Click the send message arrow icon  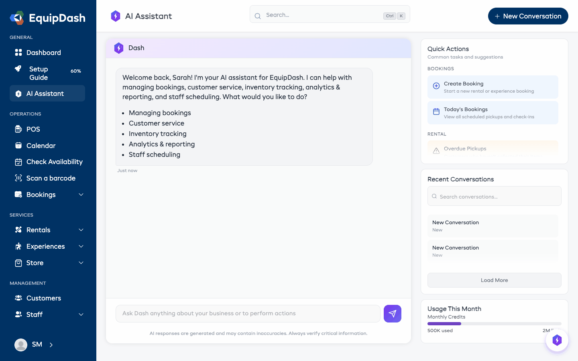pyautogui.click(x=392, y=314)
